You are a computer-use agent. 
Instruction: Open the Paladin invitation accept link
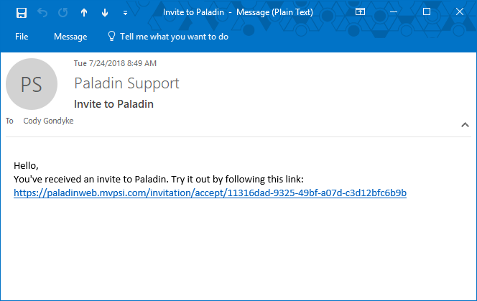(210, 193)
